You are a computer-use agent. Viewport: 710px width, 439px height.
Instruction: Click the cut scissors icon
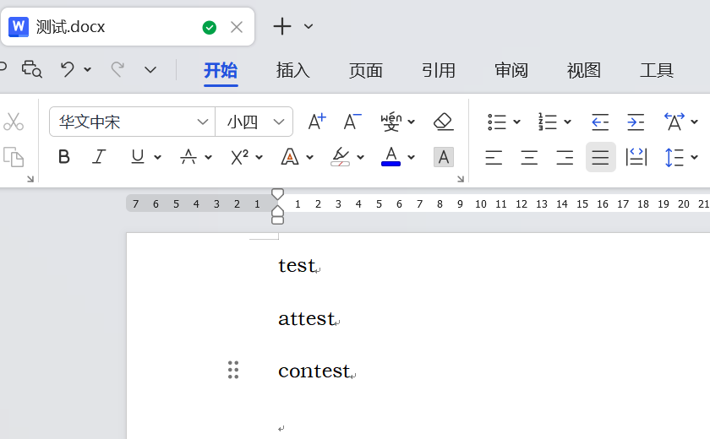pos(14,122)
